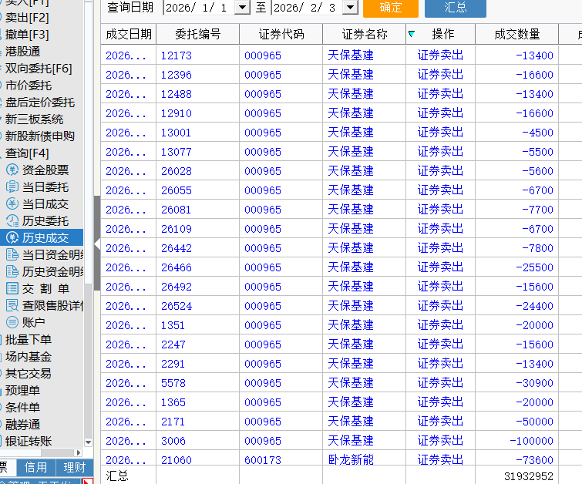Click 确定 to run the query
Screen dimensions: 582x484
[x=391, y=8]
